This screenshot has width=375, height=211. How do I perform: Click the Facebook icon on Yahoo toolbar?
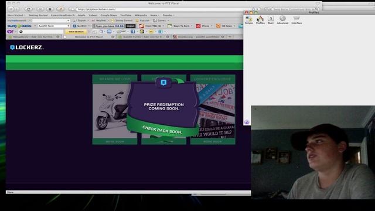[133, 32]
